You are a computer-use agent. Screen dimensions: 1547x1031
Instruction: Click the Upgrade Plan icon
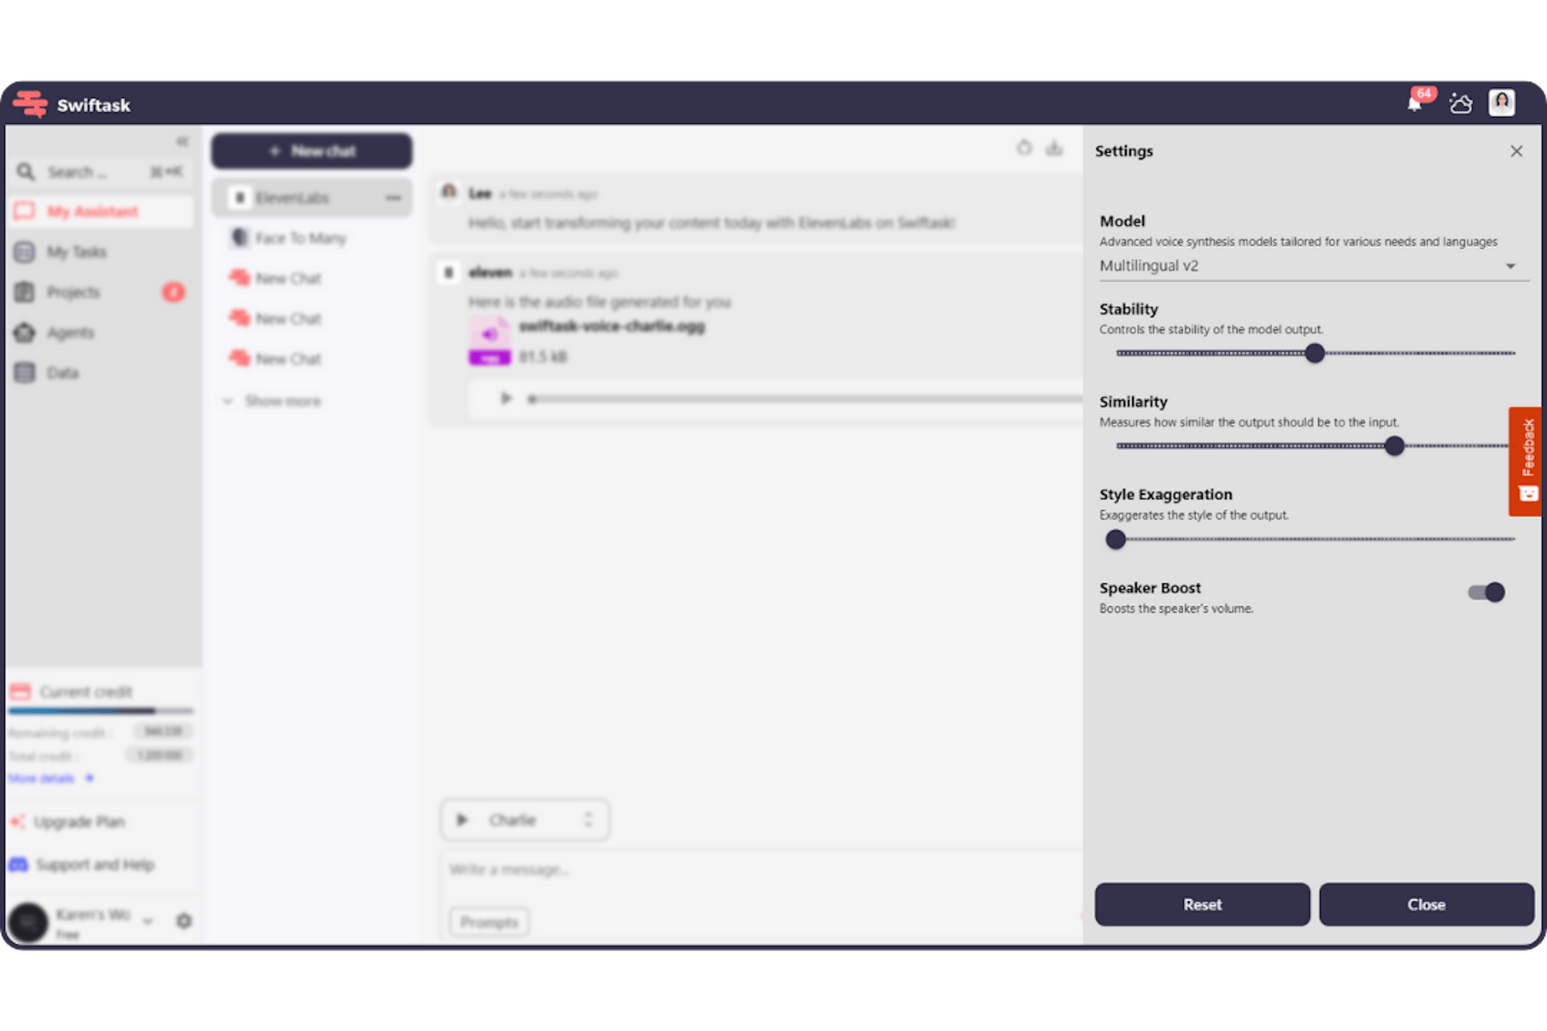click(x=18, y=821)
